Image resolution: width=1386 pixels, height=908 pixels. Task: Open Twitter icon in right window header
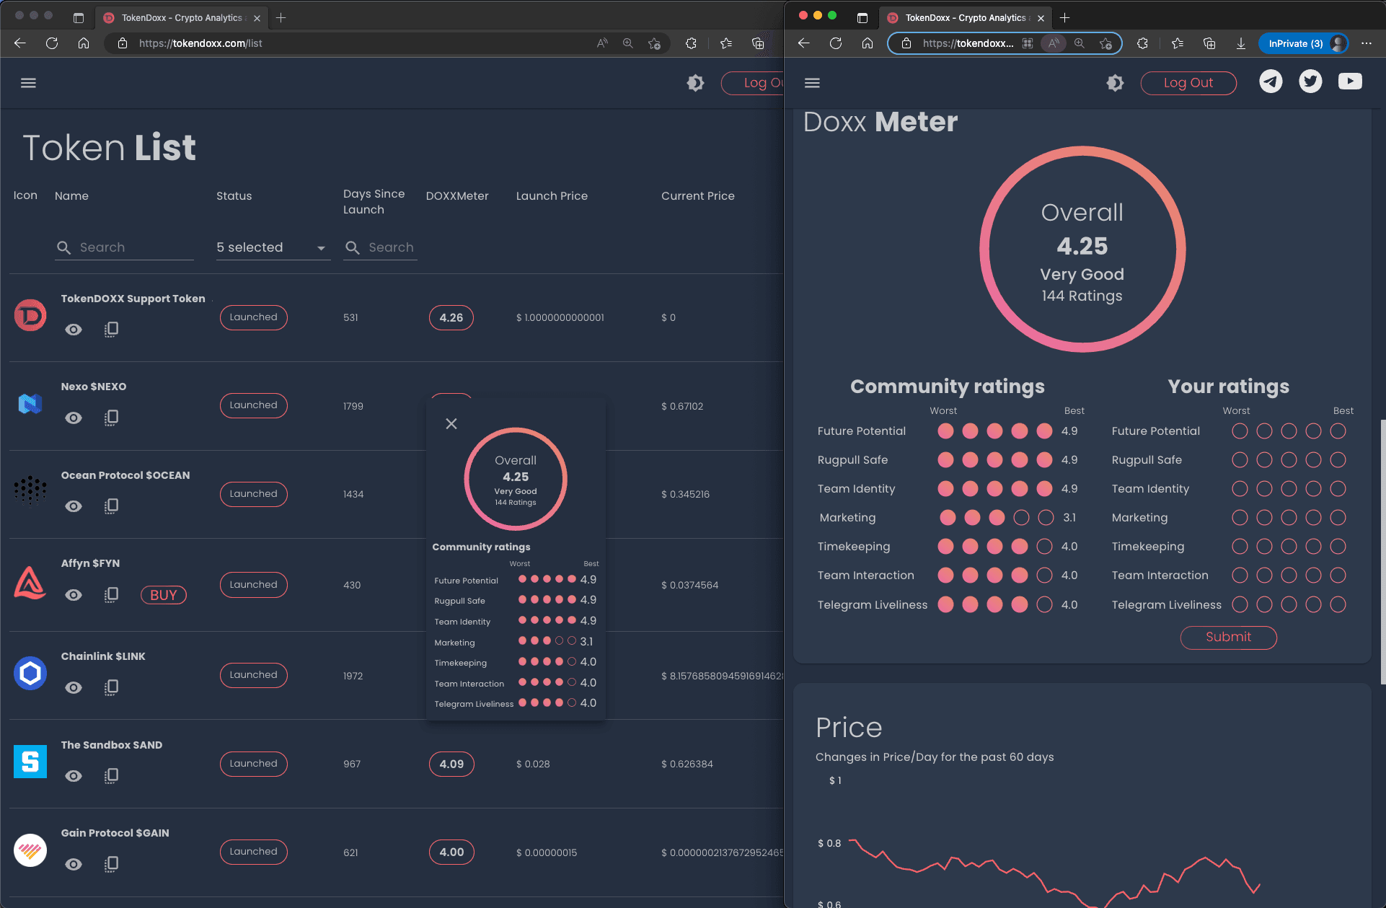tap(1310, 81)
